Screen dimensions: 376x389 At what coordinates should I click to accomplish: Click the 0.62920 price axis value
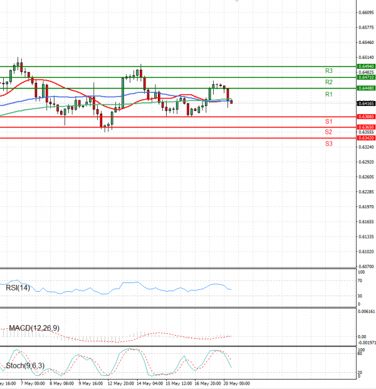pyautogui.click(x=367, y=162)
